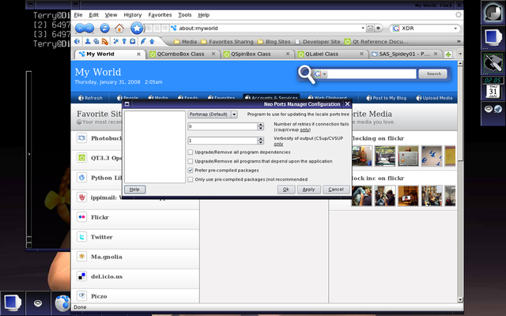Cancel the Neo Ports Manager Configuration dialog

tap(335, 190)
